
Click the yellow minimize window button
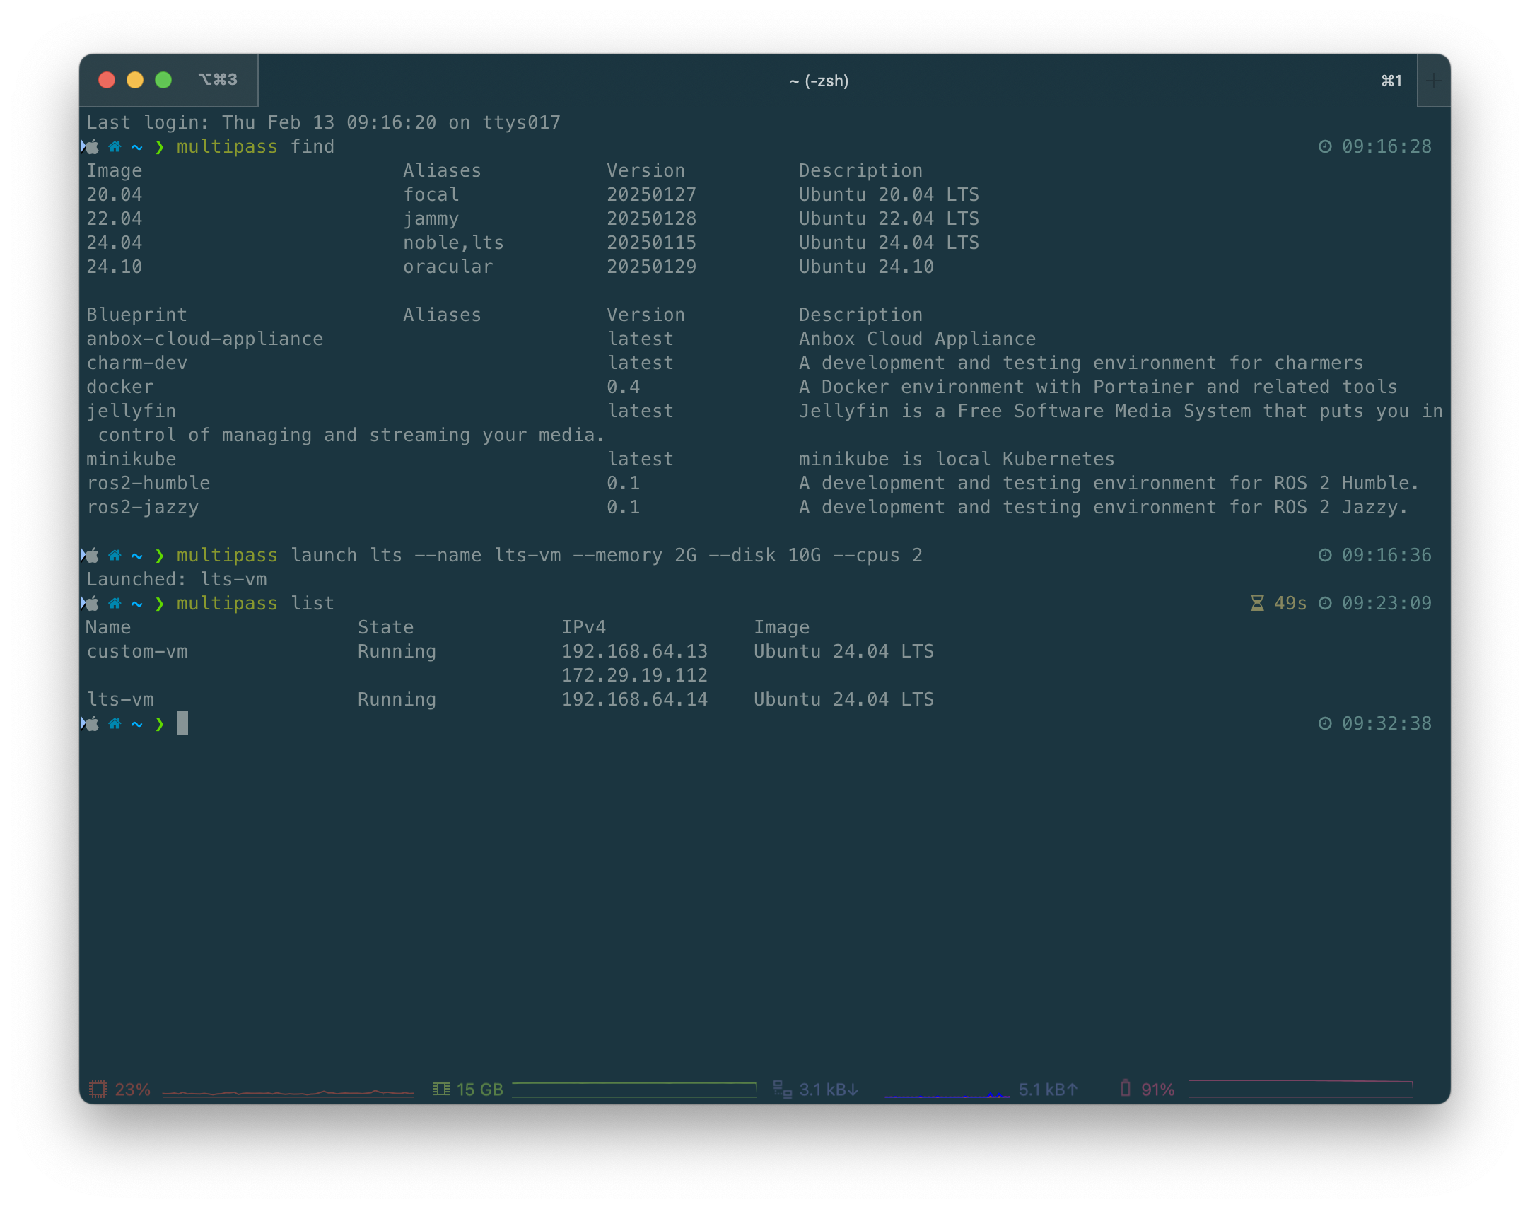[135, 80]
